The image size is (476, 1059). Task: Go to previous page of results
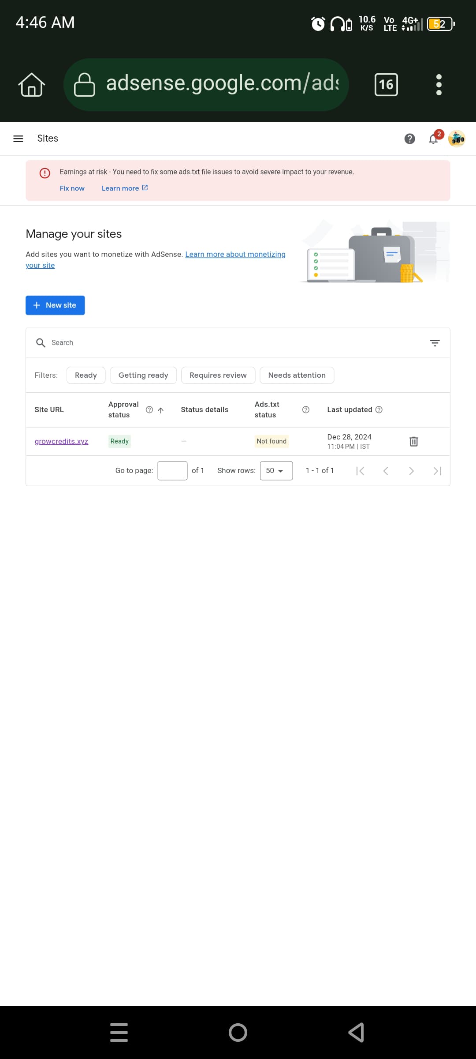click(386, 471)
